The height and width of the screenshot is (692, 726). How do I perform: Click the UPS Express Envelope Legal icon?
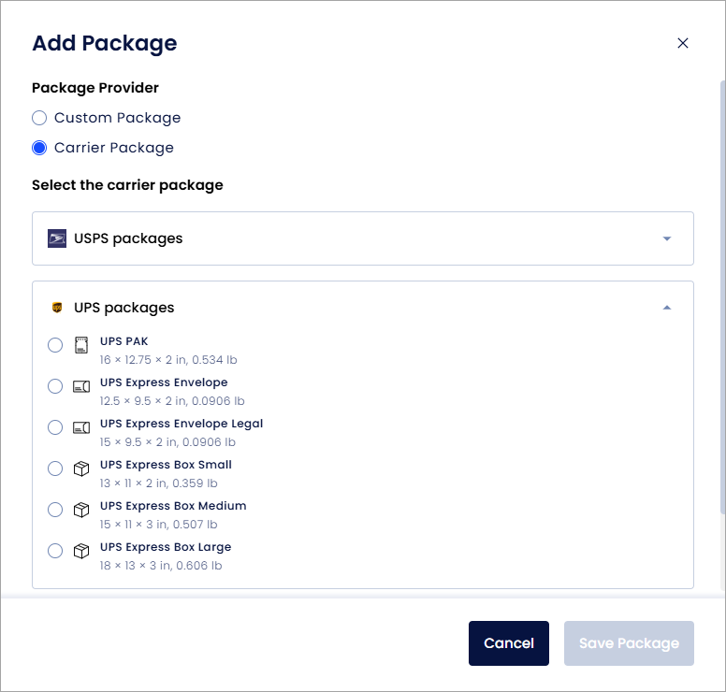(81, 427)
